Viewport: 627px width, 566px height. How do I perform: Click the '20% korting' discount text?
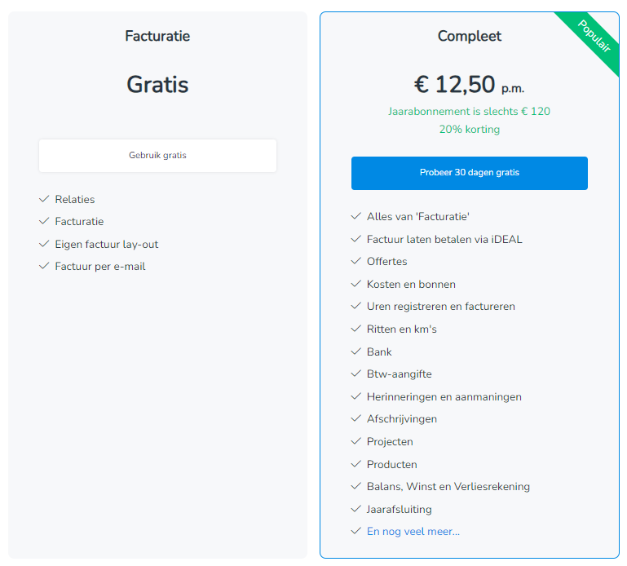point(469,129)
